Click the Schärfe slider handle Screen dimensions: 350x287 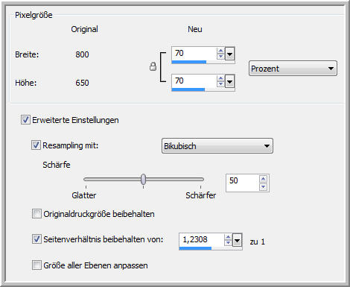(x=143, y=179)
